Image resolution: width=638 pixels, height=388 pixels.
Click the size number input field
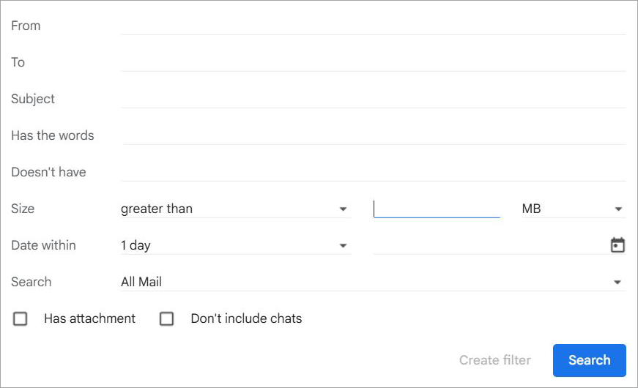(x=437, y=209)
